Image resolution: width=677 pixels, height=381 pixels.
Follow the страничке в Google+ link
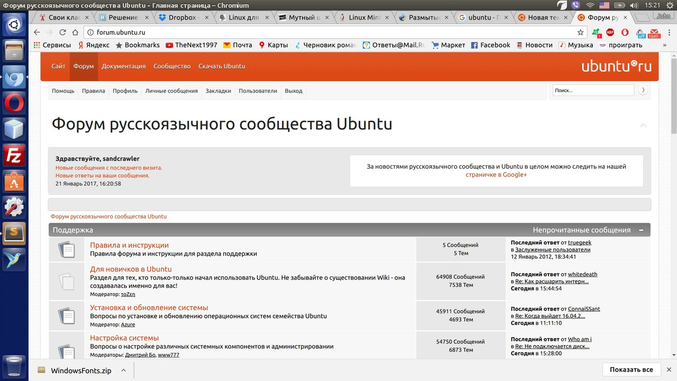(496, 175)
